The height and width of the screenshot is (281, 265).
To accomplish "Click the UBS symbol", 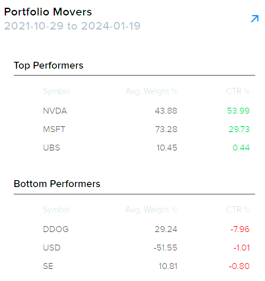I will pos(51,148).
